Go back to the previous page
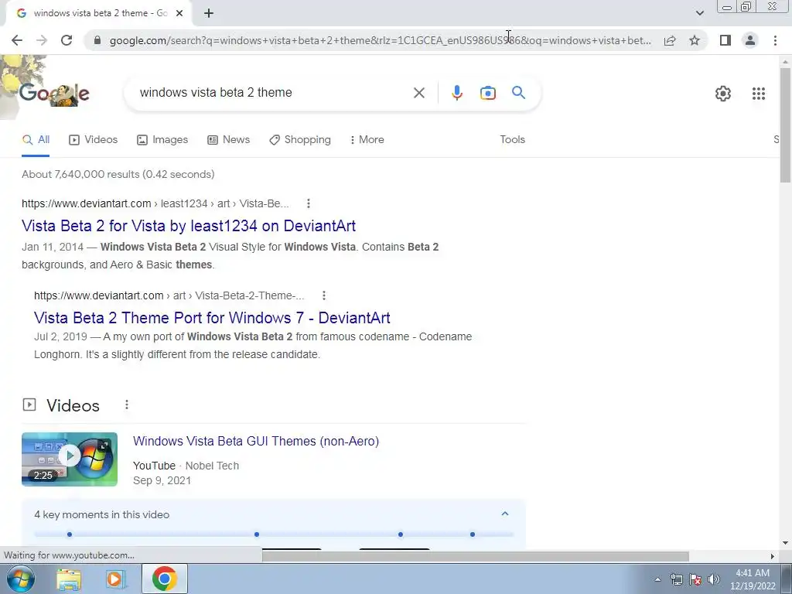 (x=17, y=40)
